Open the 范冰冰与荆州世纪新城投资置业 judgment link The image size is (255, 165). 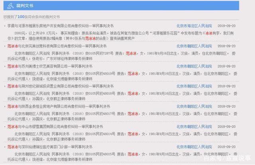(61, 86)
